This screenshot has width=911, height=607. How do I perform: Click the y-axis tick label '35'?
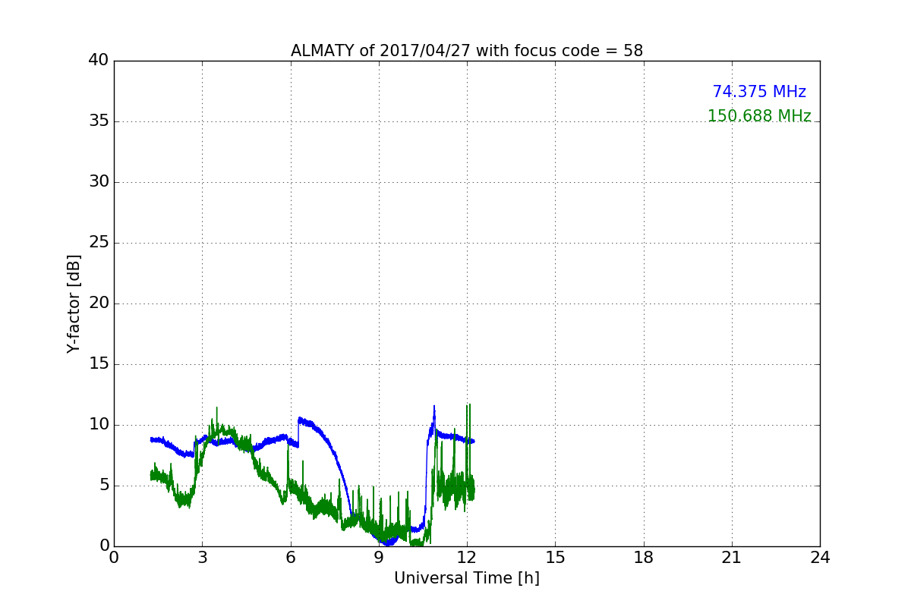point(99,121)
